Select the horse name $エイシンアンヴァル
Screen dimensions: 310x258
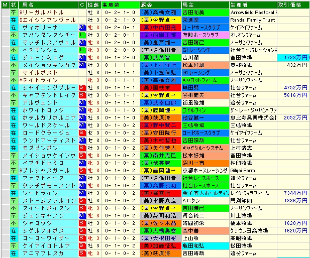point(48,20)
